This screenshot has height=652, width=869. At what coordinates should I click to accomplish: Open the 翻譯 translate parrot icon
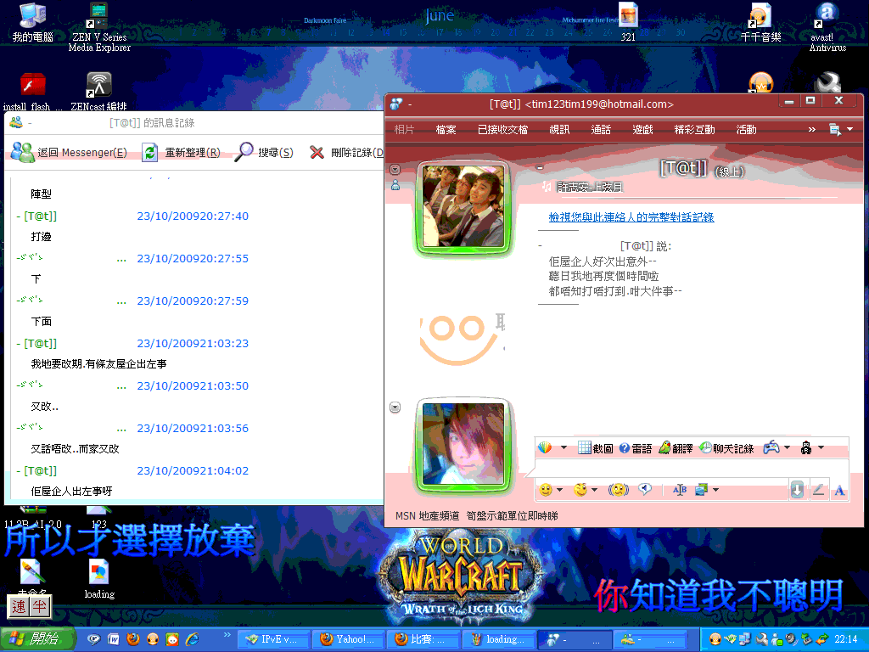pyautogui.click(x=675, y=448)
